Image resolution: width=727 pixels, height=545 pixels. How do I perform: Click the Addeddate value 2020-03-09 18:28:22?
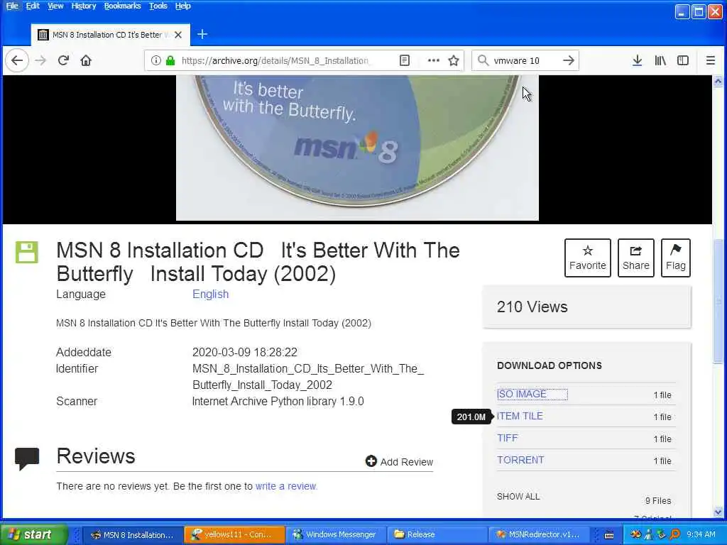245,352
